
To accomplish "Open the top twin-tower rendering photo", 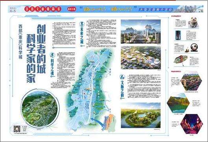I will (141, 31).
